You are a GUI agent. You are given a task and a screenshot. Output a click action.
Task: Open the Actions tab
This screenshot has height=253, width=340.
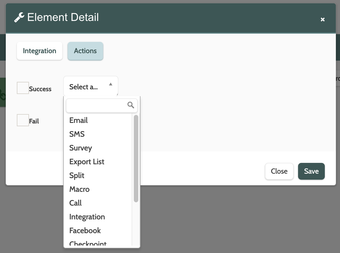point(85,51)
